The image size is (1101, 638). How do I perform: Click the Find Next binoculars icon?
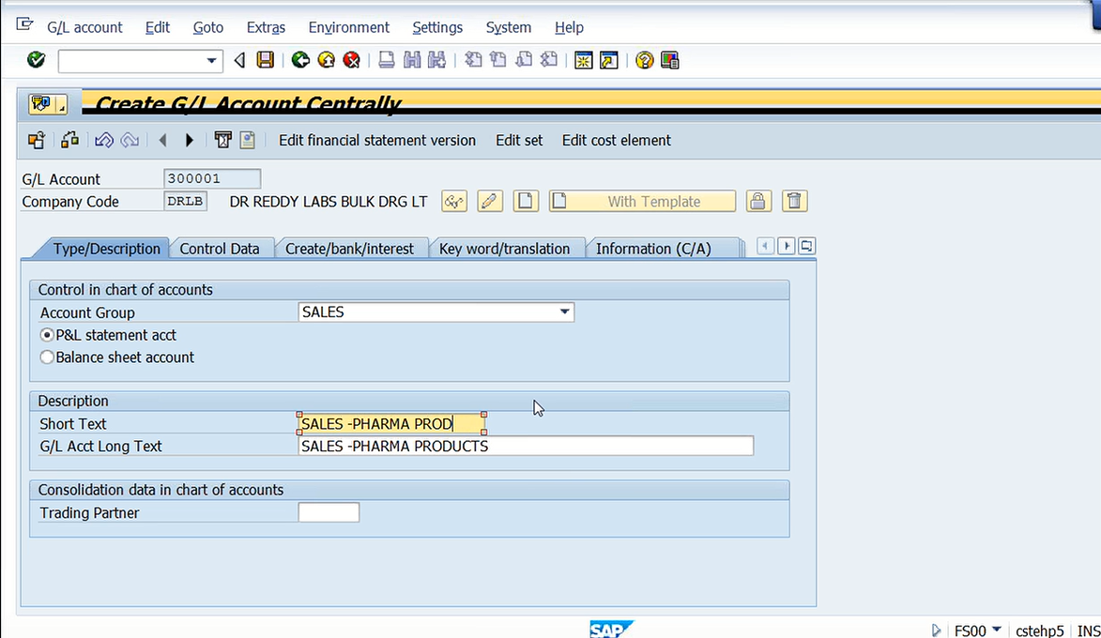pos(436,60)
